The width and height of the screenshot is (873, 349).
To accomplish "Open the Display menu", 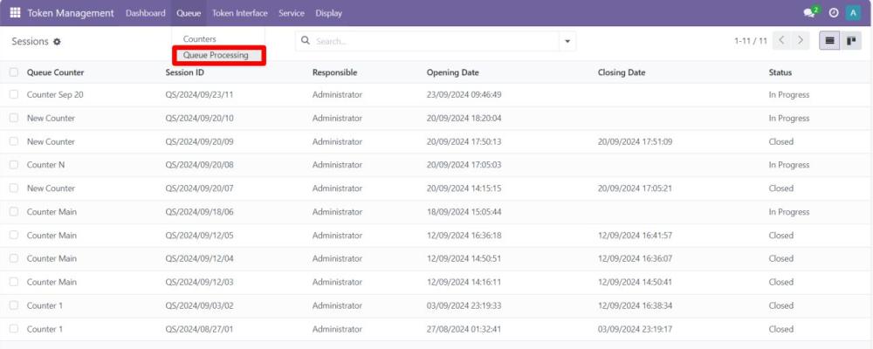I will tap(328, 13).
